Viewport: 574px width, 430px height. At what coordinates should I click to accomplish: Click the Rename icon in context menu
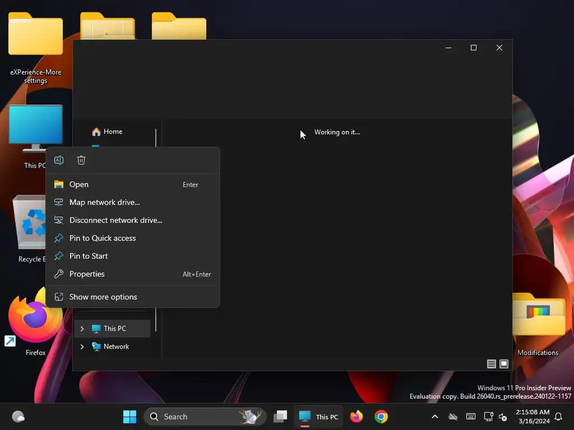pyautogui.click(x=59, y=160)
